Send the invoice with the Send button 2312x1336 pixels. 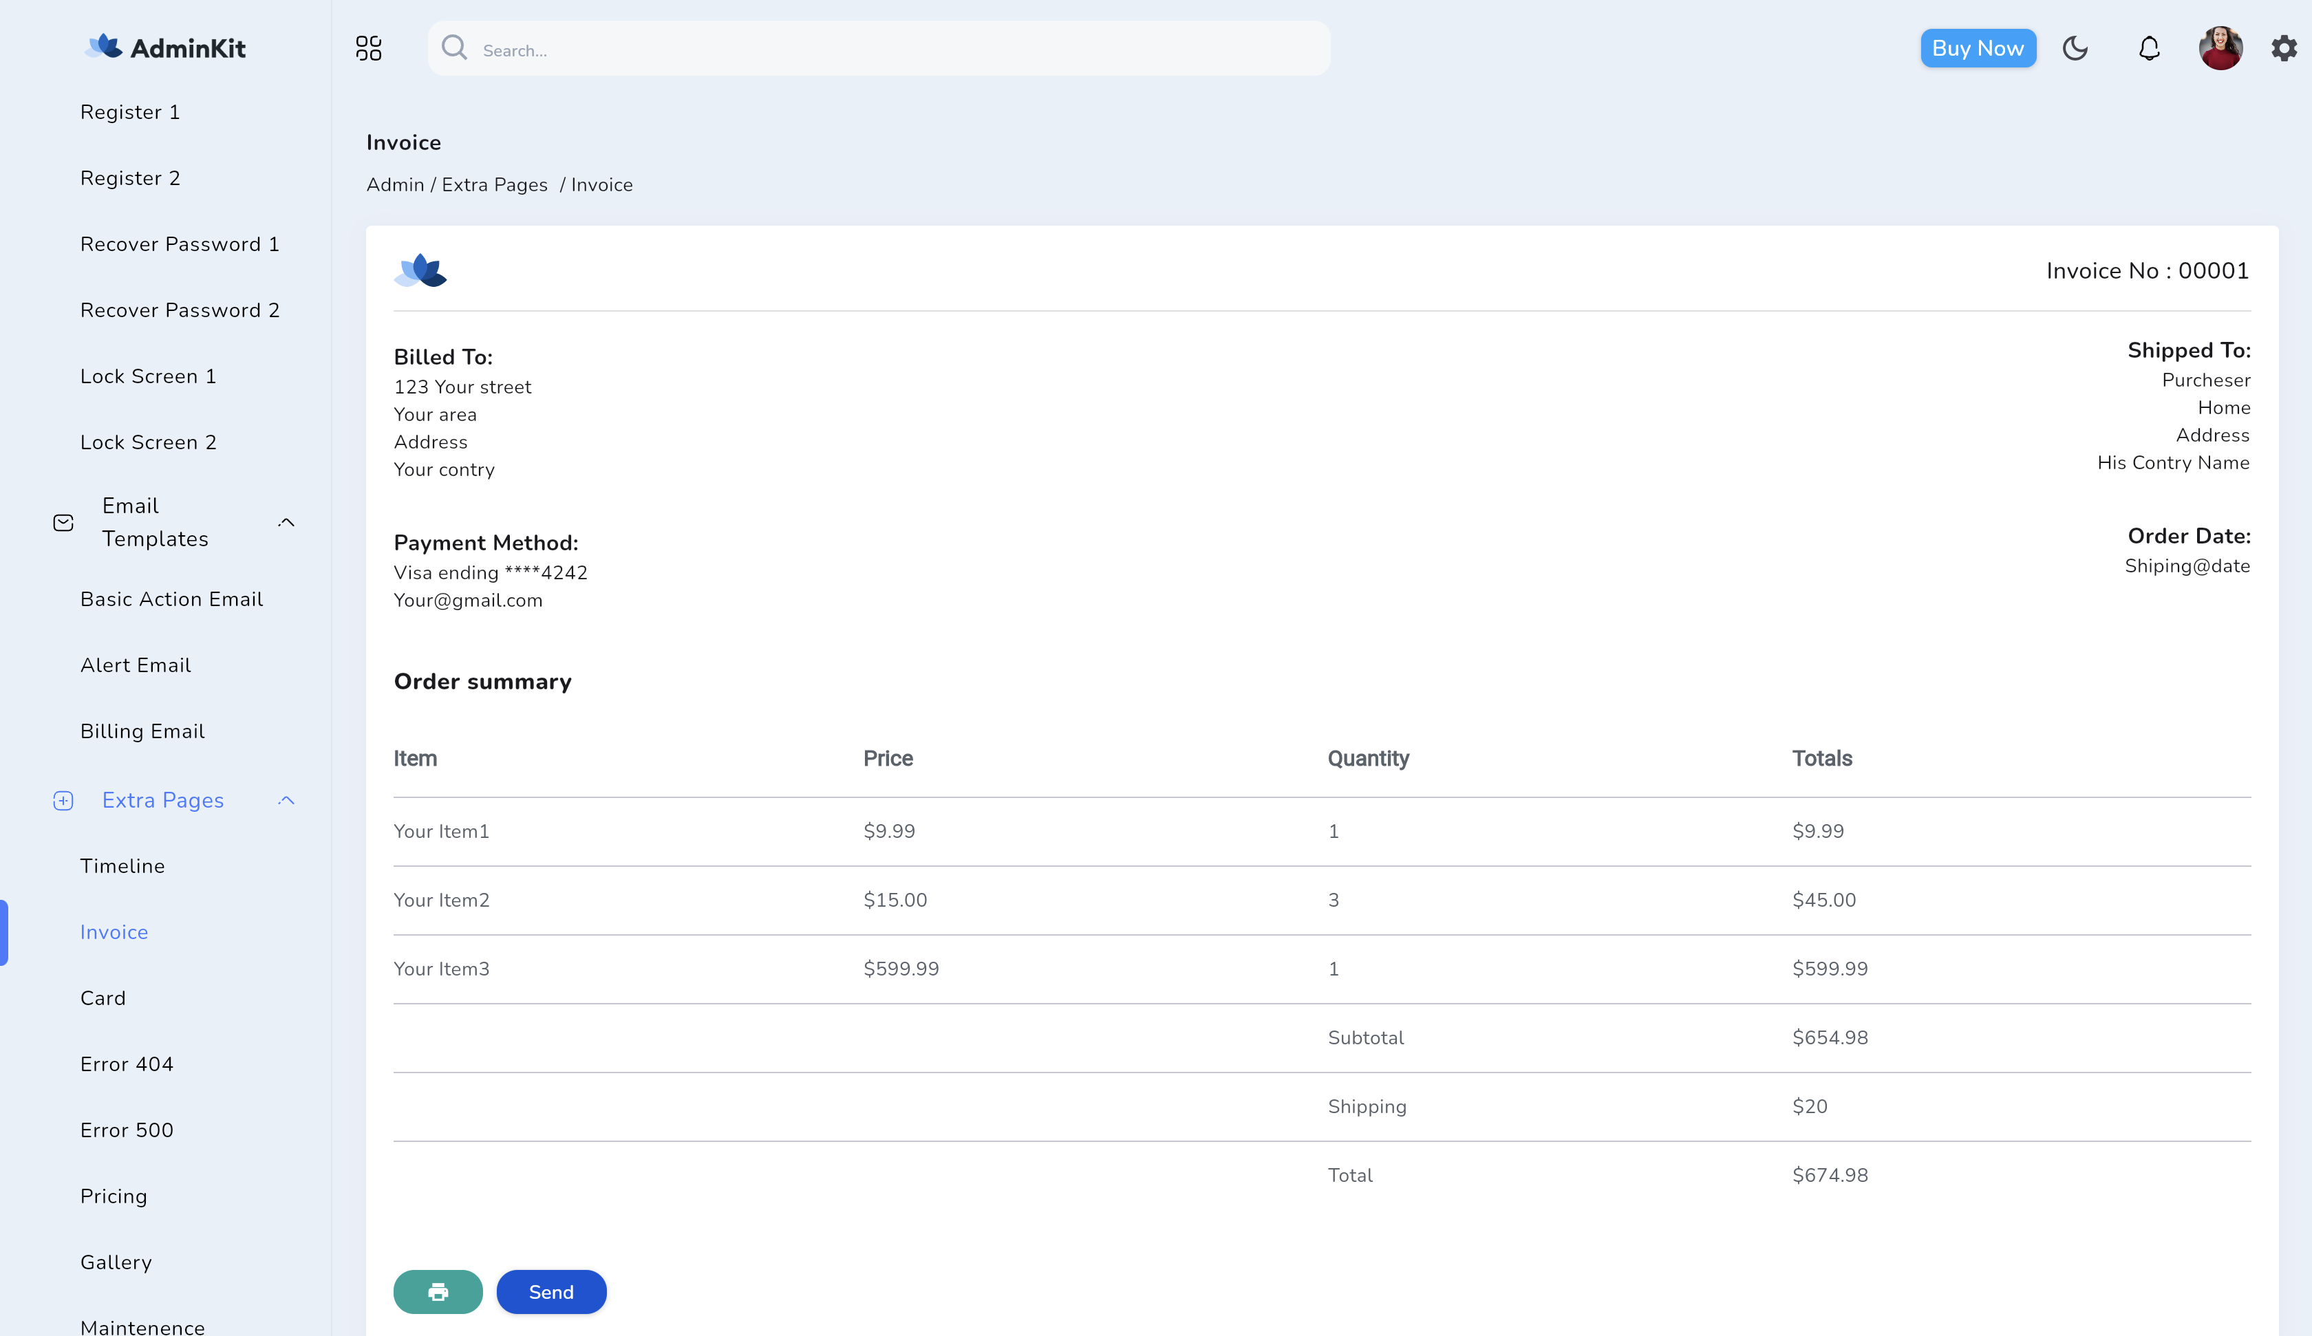[550, 1291]
